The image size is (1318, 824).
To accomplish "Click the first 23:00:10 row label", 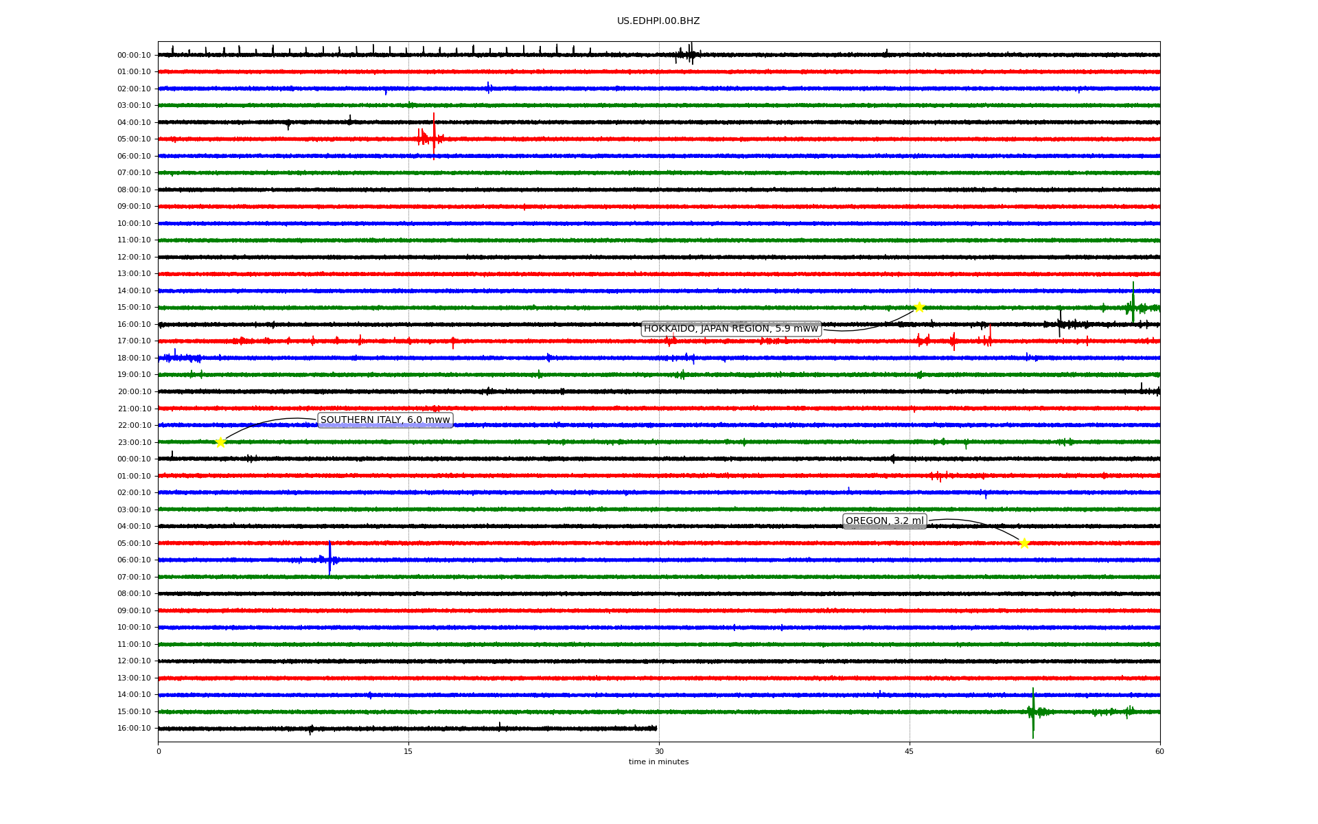I will 134,442.
